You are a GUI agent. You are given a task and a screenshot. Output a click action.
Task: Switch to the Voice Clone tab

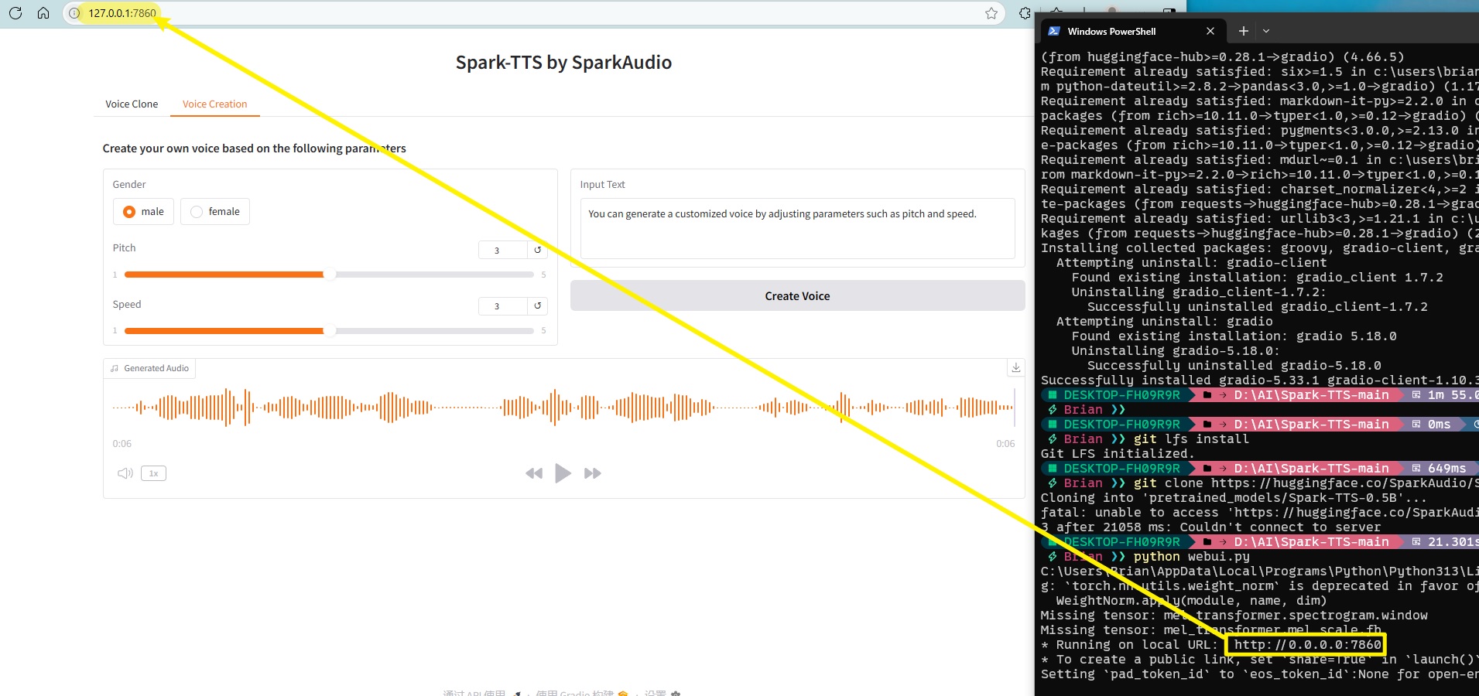point(132,104)
